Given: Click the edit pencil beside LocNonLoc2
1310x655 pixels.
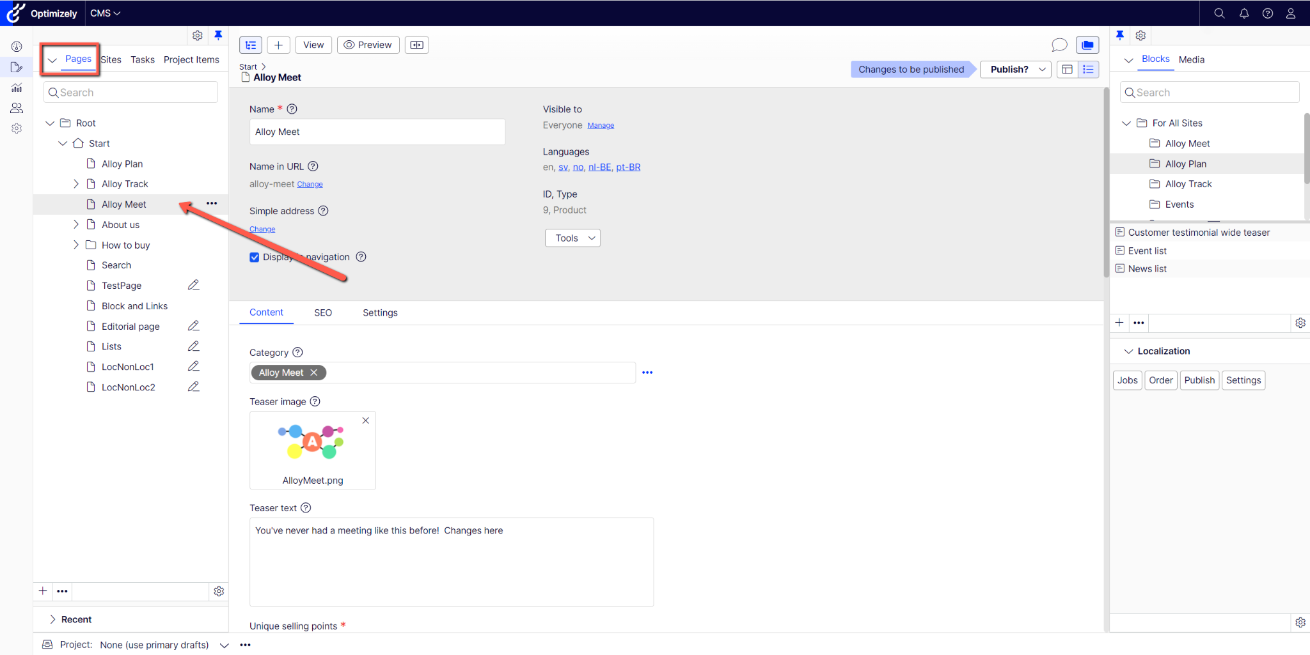Looking at the screenshot, I should click(x=194, y=387).
